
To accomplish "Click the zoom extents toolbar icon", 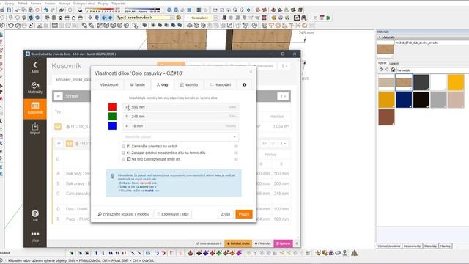I will [189, 10].
